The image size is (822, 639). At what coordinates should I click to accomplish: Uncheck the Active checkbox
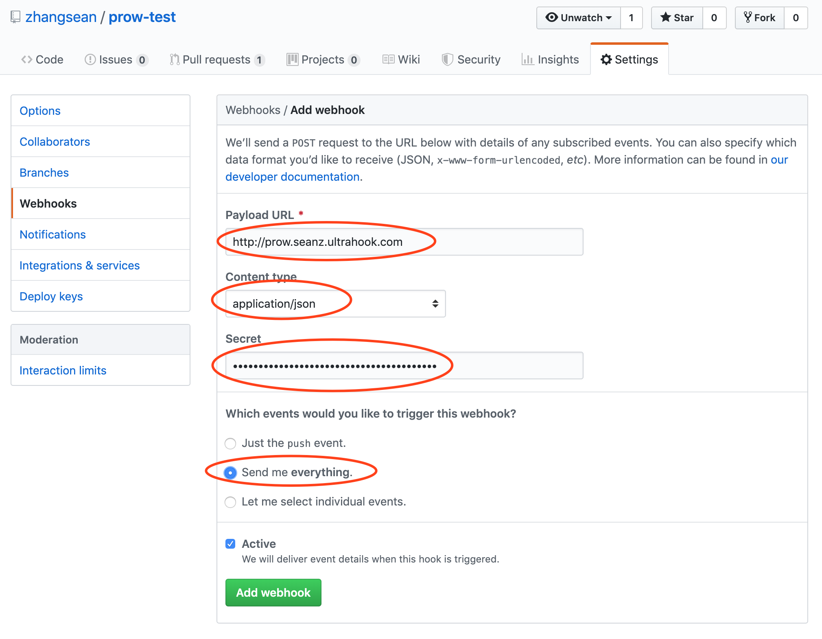(230, 544)
